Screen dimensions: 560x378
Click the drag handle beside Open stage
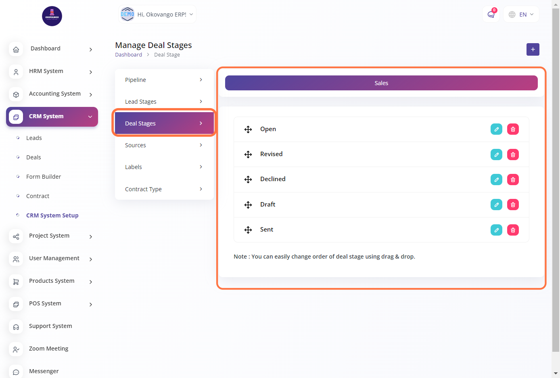point(248,129)
